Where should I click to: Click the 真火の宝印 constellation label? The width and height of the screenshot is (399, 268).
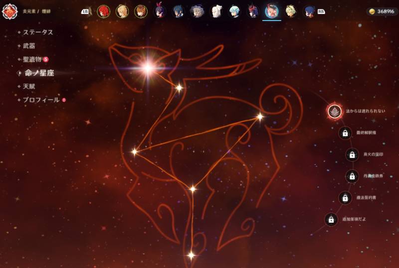tap(373, 154)
